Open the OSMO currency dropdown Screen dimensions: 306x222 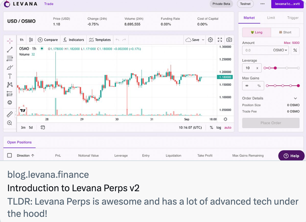click(x=280, y=50)
